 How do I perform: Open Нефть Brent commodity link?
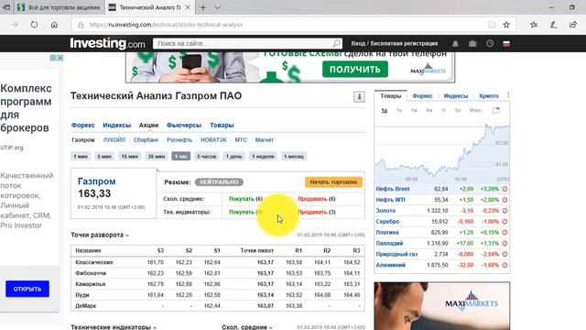pos(393,189)
